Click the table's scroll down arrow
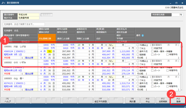Screen dimensions: 186x108 coord(181,90)
